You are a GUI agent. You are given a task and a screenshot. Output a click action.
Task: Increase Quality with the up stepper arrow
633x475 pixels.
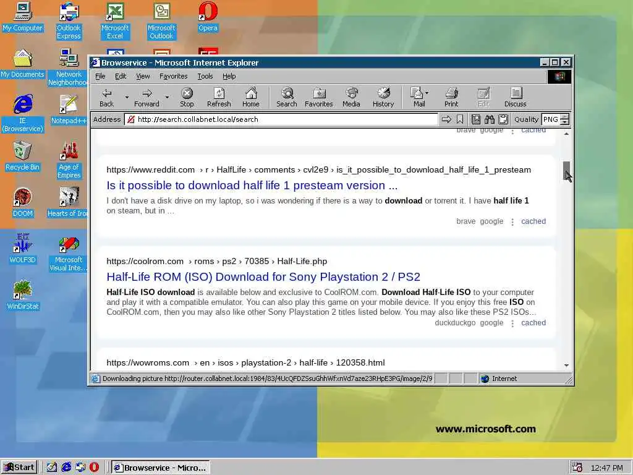point(565,117)
